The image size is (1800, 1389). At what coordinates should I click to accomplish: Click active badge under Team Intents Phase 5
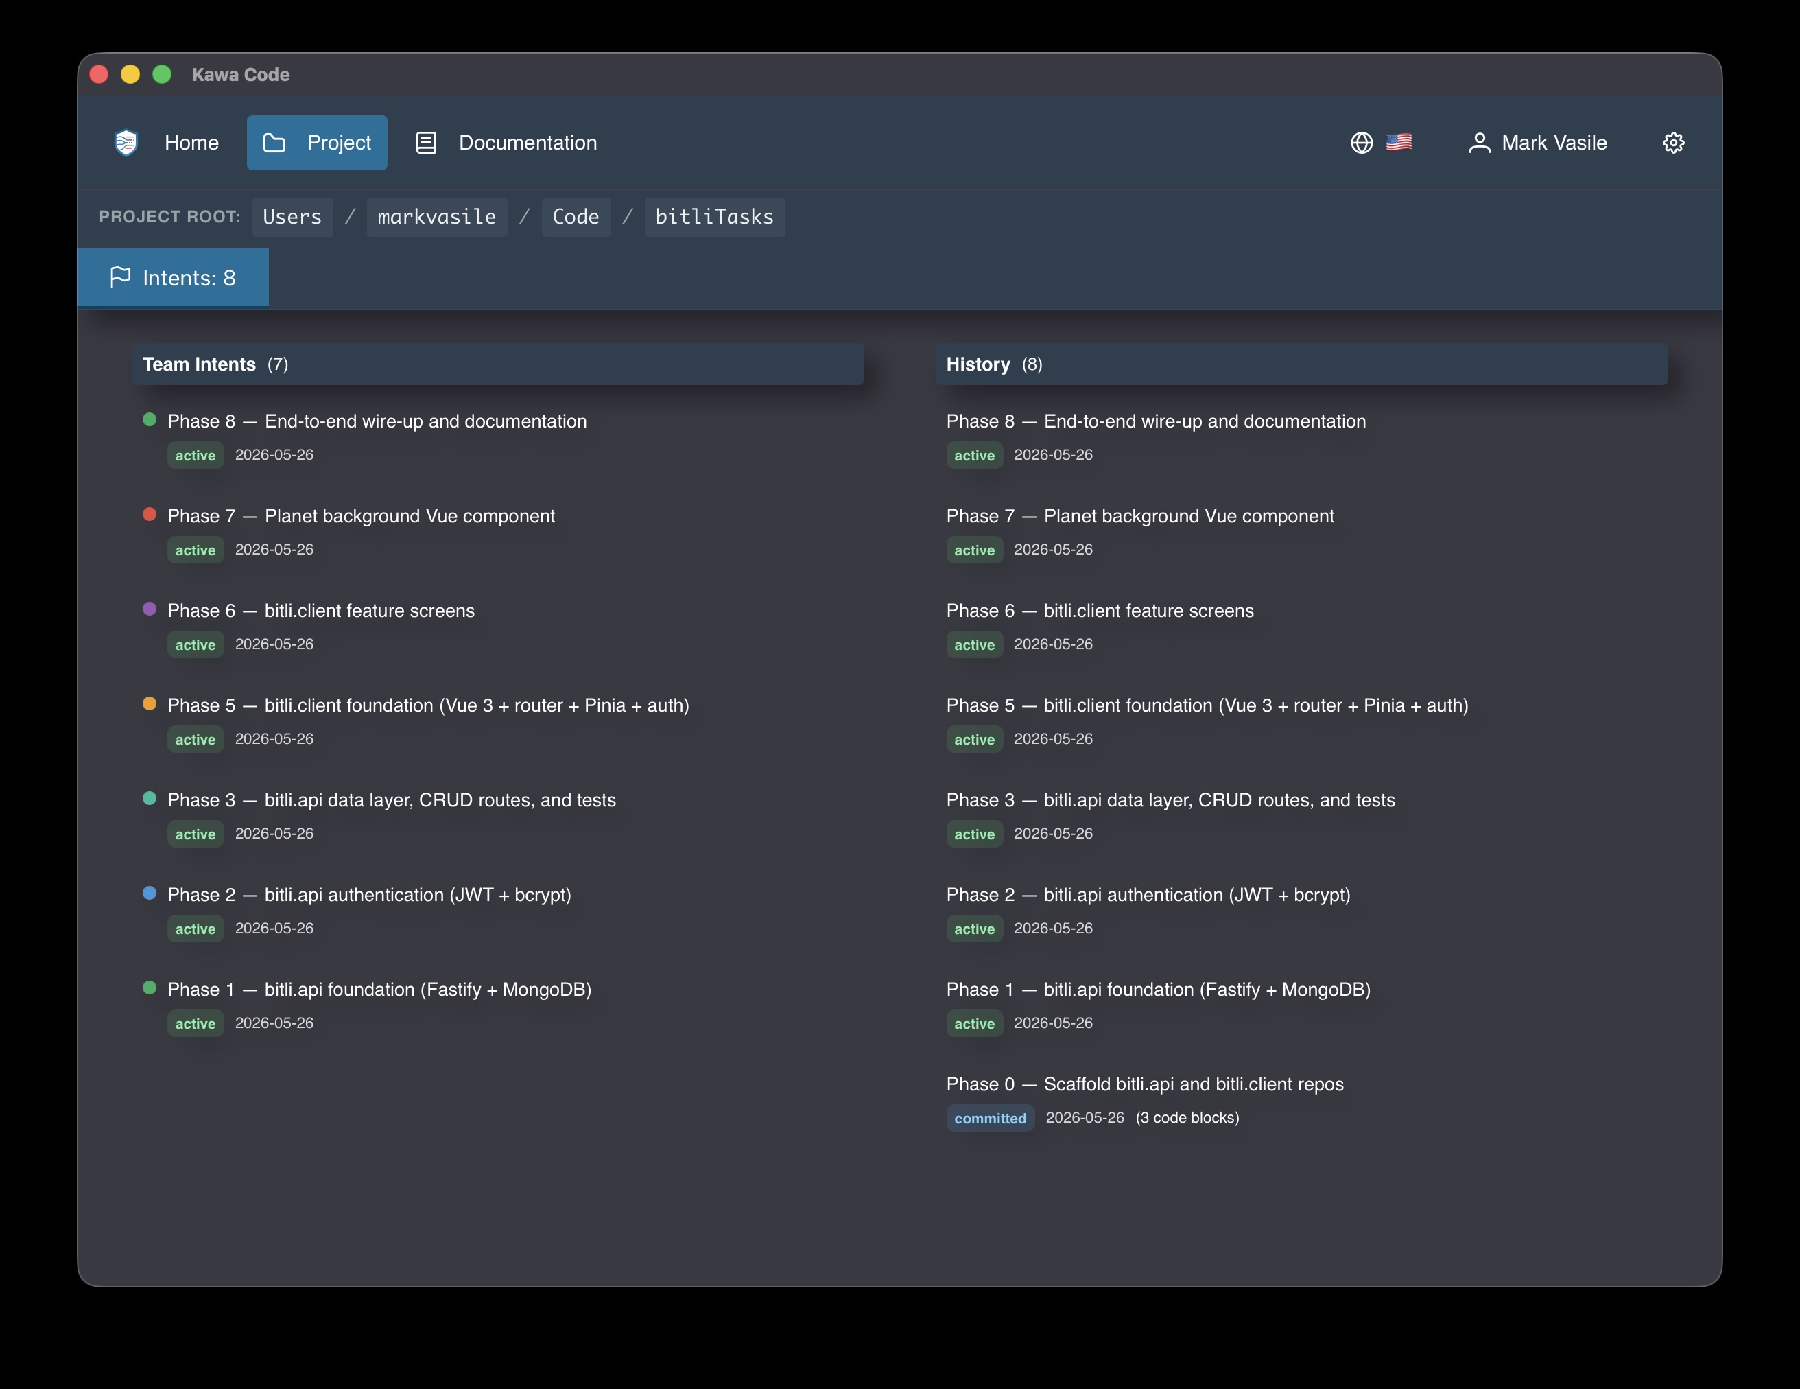point(196,740)
